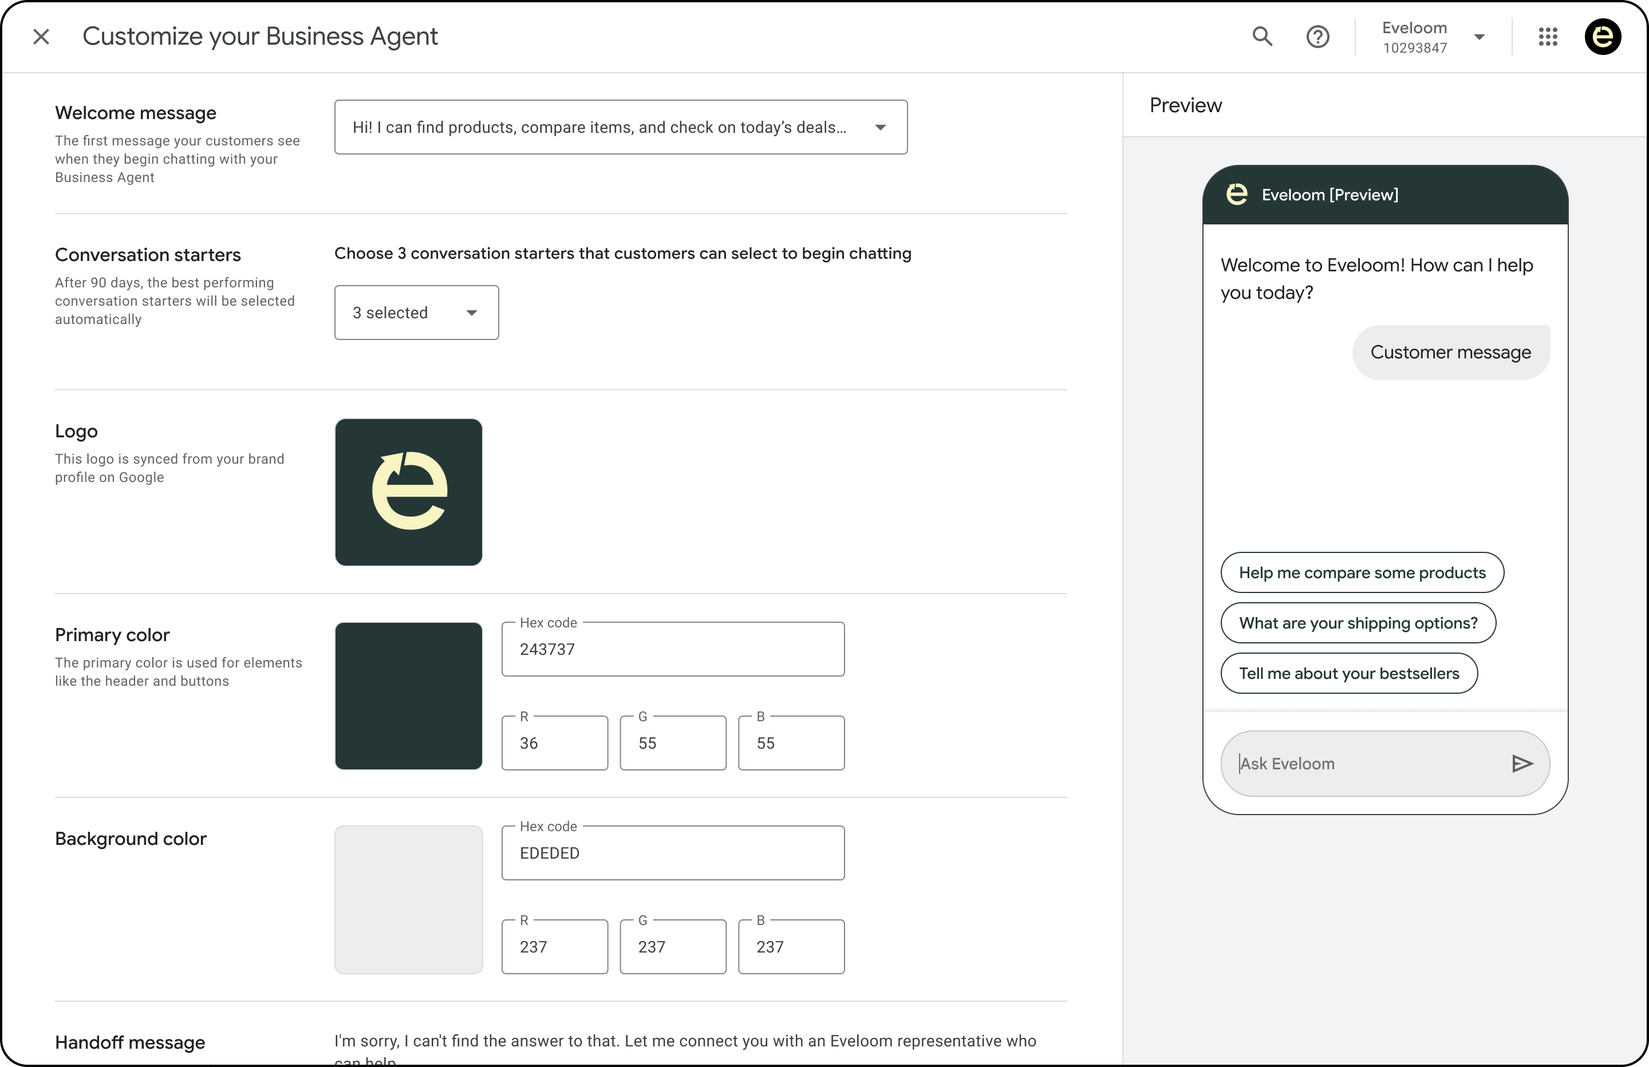Choose 'What are your shipping options?' chip
Image resolution: width=1649 pixels, height=1067 pixels.
[x=1358, y=623]
